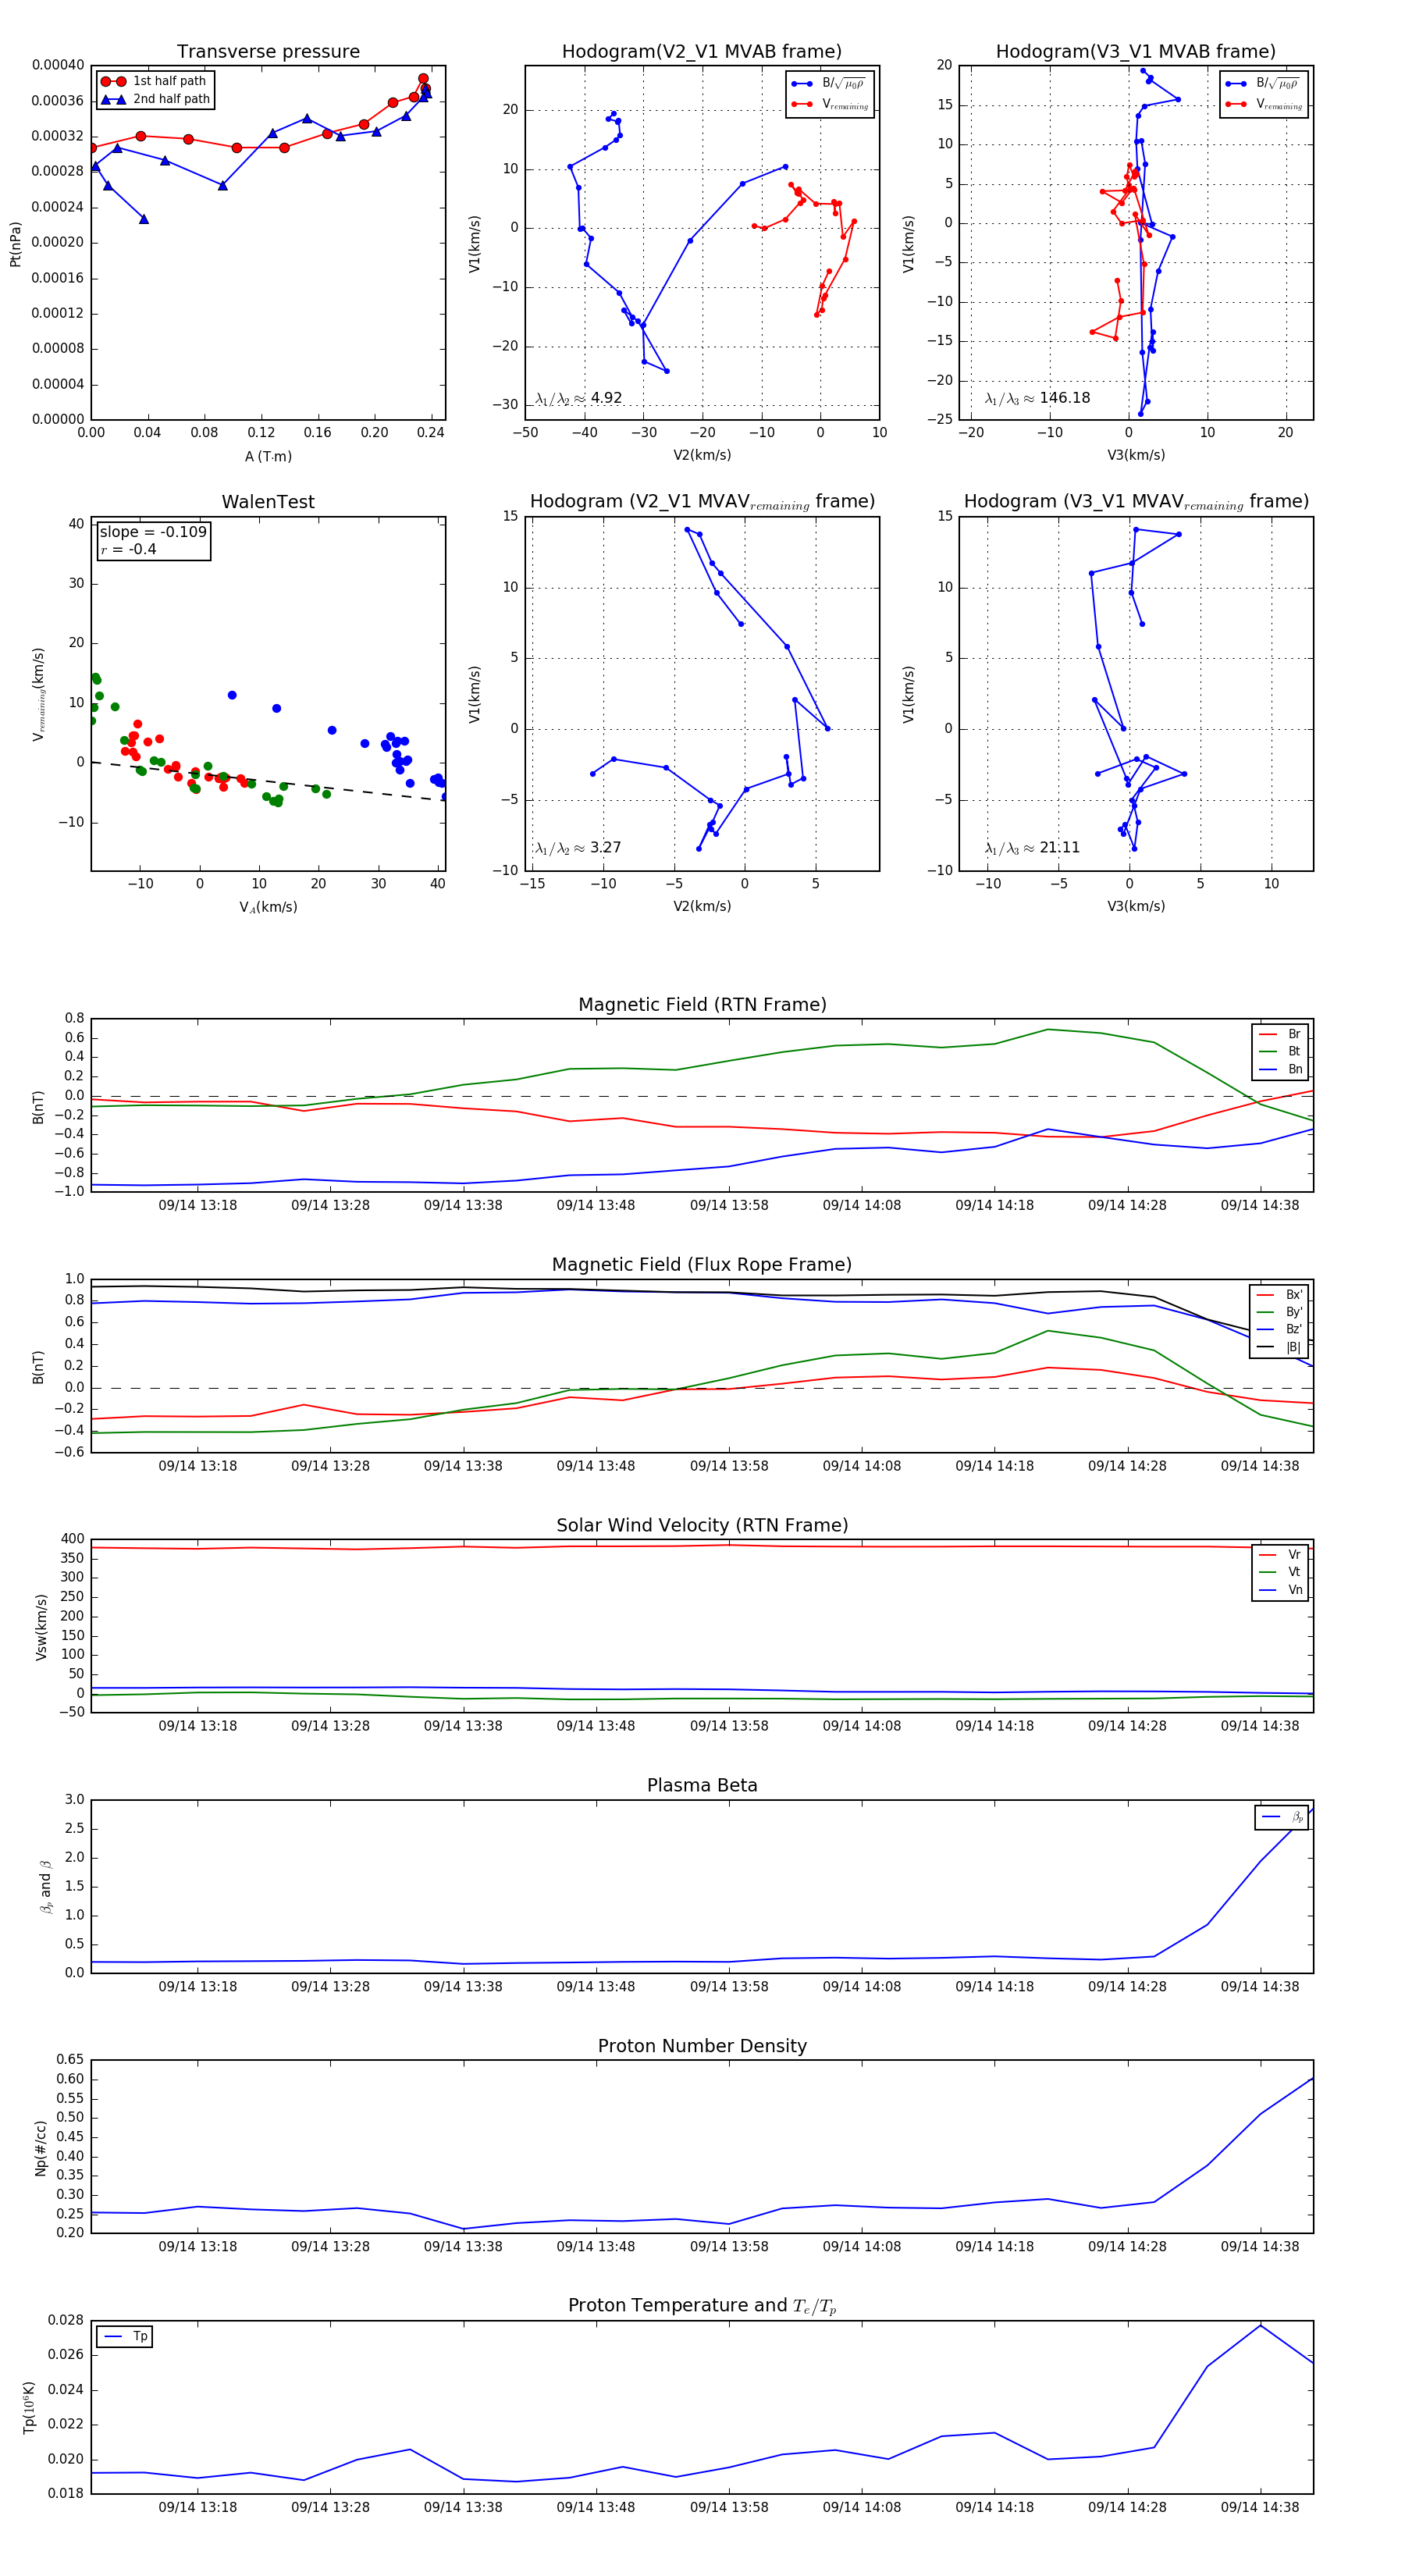Viewport: 1405px width, 2576px height.
Task: Click the λ1/λ3 ≈ 21.11 annotation
Action: (x=1032, y=848)
